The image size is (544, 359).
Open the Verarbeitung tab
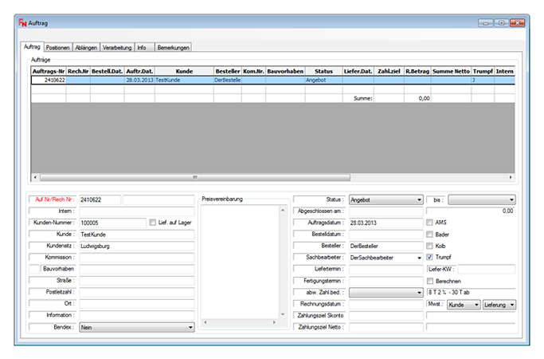117,48
